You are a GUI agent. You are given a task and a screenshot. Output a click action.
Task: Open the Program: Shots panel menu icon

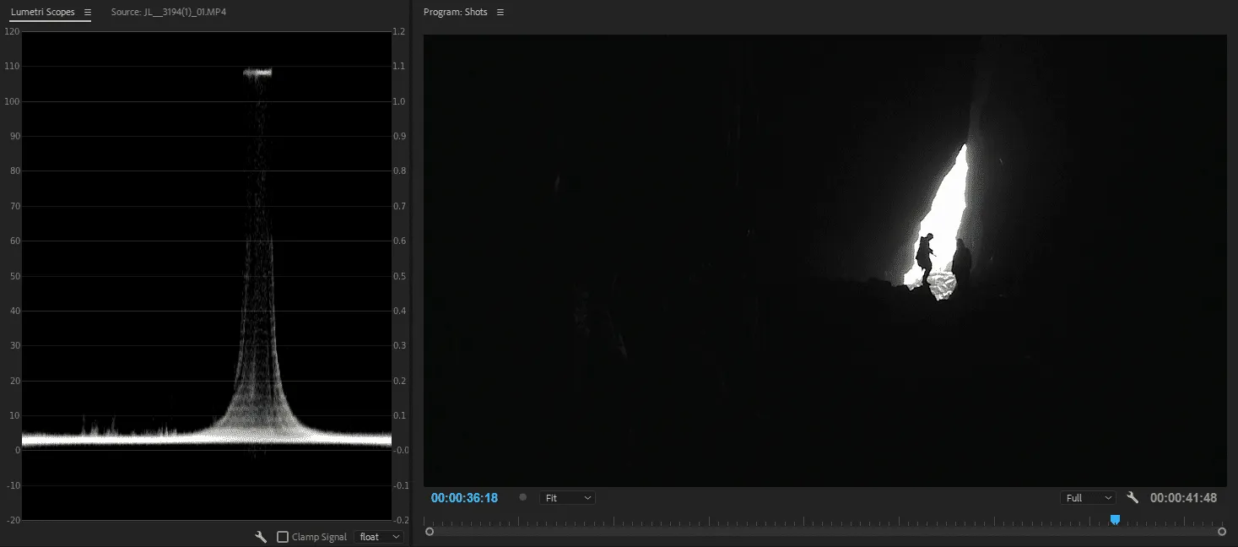pyautogui.click(x=500, y=13)
